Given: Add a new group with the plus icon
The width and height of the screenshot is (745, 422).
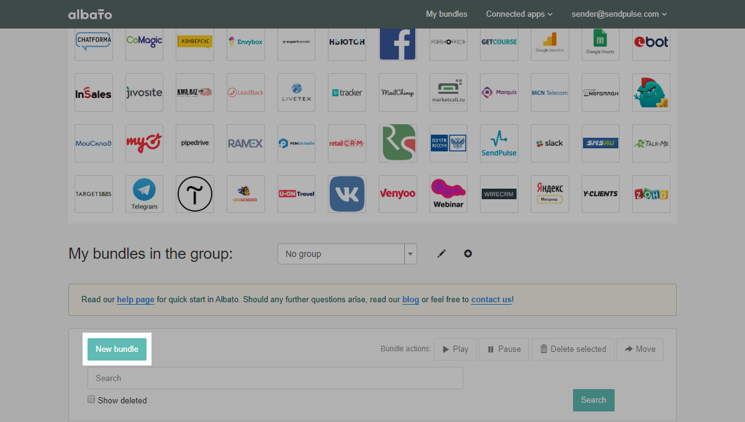Looking at the screenshot, I should (468, 253).
